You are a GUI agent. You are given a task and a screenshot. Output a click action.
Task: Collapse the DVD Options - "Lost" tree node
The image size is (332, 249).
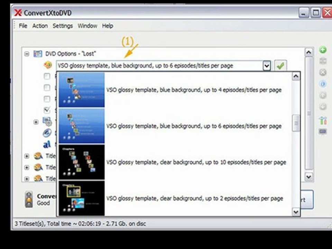coord(27,54)
